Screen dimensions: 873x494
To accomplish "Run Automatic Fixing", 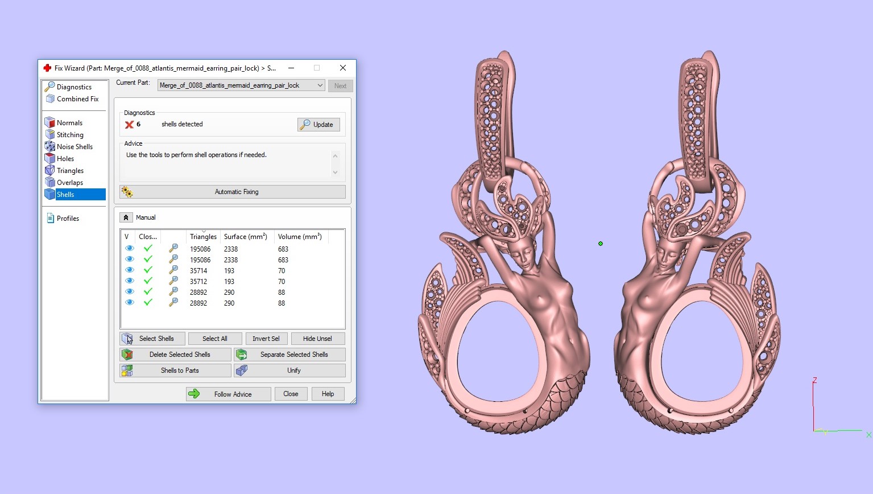I will (233, 192).
